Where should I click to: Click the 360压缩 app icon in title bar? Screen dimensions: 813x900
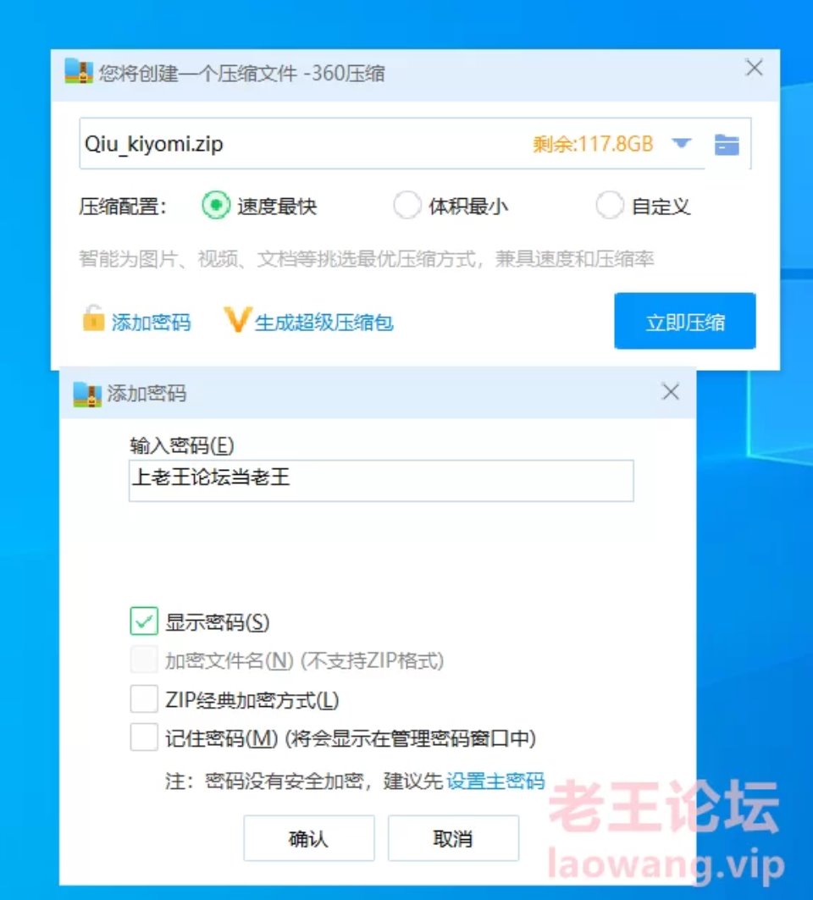pos(79,72)
